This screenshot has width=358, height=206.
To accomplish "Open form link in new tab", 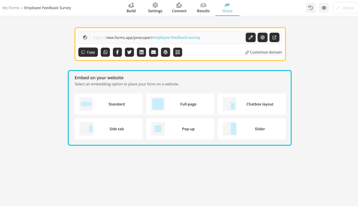I will [275, 38].
